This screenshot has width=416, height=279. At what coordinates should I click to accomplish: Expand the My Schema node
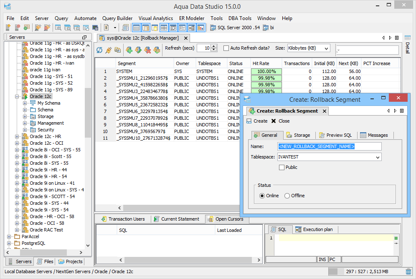tap(25, 103)
